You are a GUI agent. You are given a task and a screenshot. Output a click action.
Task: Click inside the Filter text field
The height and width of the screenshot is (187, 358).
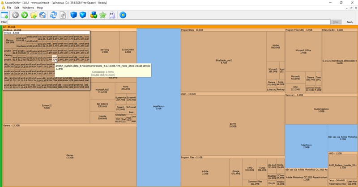(x=169, y=22)
